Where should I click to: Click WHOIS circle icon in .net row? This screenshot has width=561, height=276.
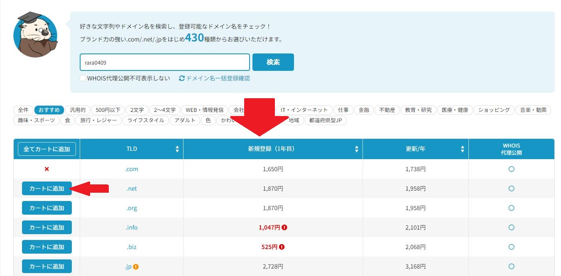point(511,189)
